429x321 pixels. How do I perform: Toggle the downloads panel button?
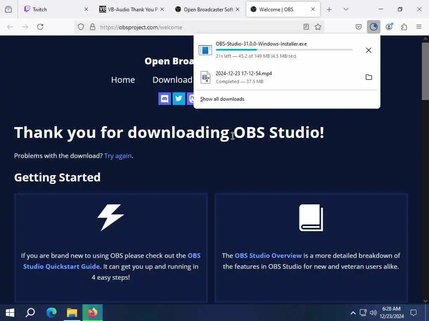374,27
